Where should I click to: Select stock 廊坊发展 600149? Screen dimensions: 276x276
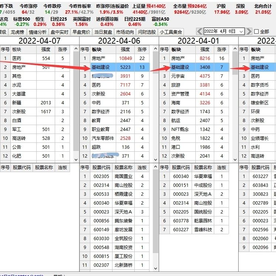[114, 229]
